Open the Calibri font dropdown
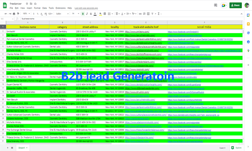The height and width of the screenshot is (151, 252). 62,14
